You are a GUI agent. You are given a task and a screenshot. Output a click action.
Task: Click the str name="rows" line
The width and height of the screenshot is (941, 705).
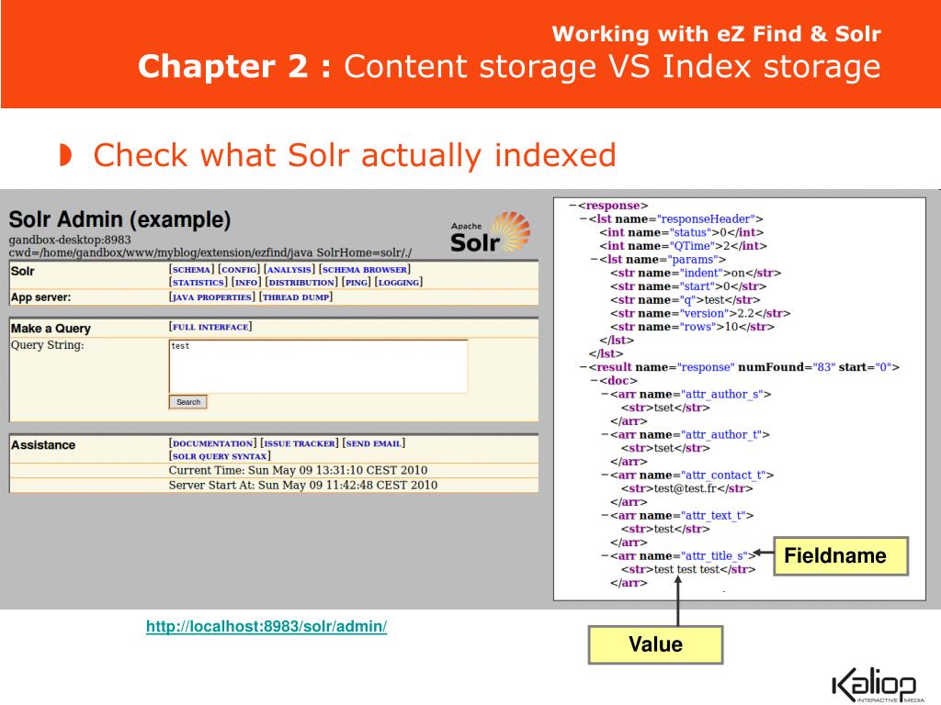[692, 327]
